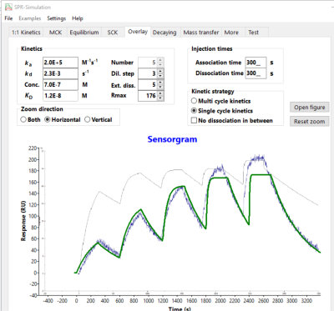Click the Sensorgram chart title
Image resolution: width=334 pixels, height=311 pixels.
[x=172, y=139]
